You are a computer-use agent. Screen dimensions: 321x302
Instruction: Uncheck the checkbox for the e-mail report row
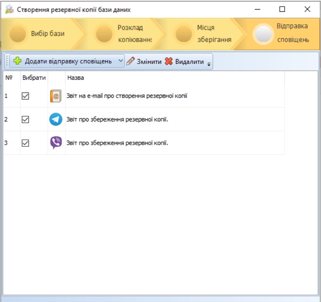(25, 96)
